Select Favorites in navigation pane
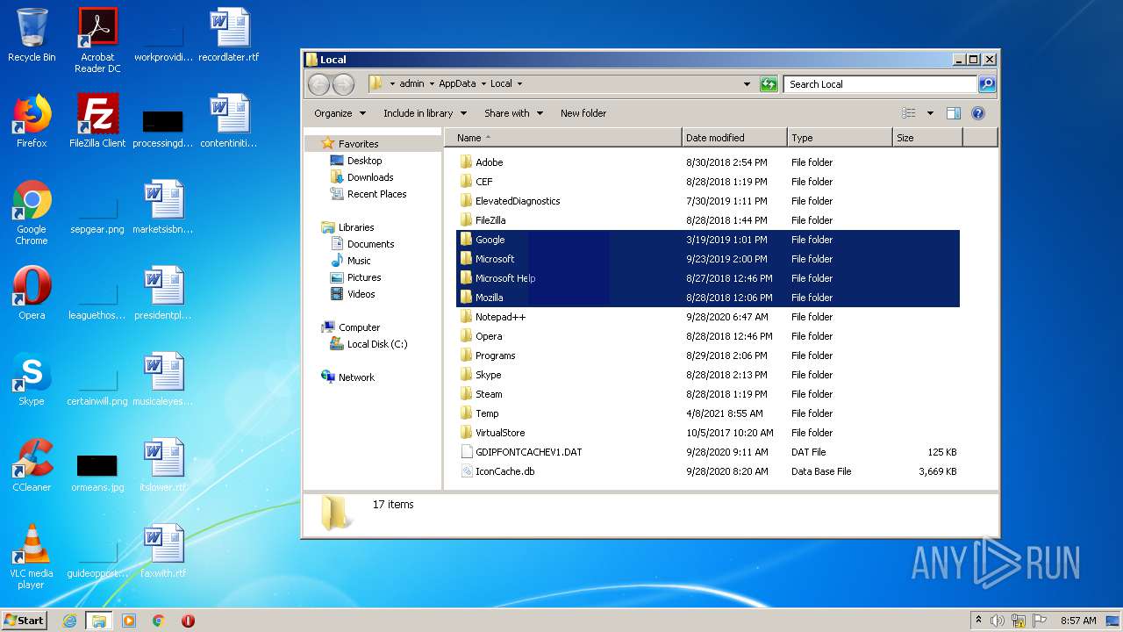Screen dimensions: 1123x632 (358, 144)
